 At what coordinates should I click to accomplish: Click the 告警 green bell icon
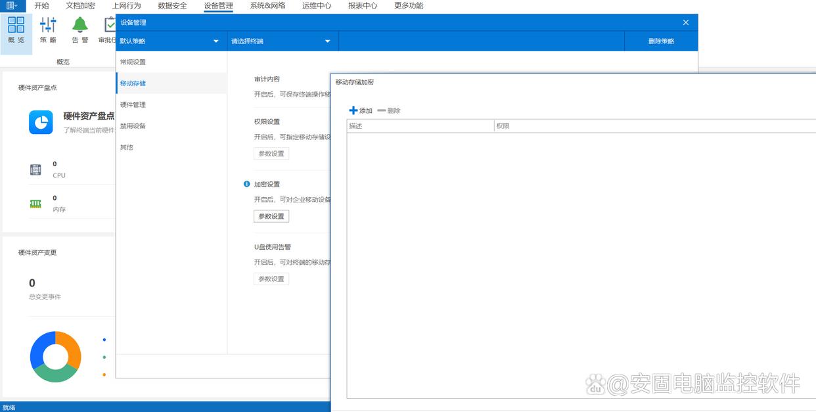(80, 26)
